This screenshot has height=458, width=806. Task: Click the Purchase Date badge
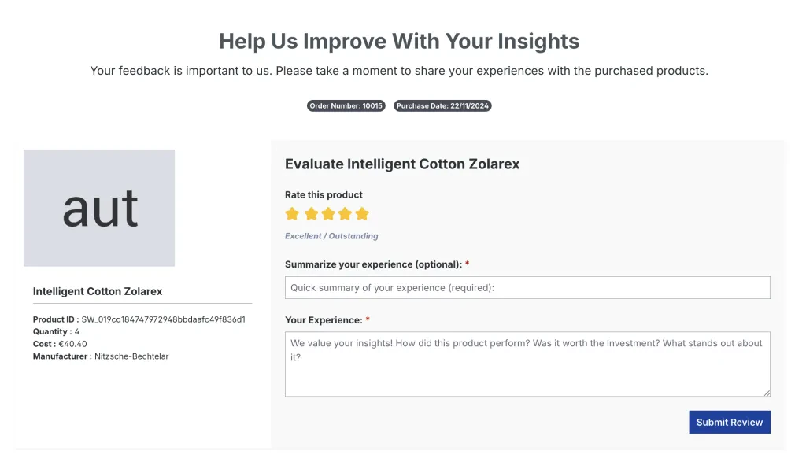point(442,105)
